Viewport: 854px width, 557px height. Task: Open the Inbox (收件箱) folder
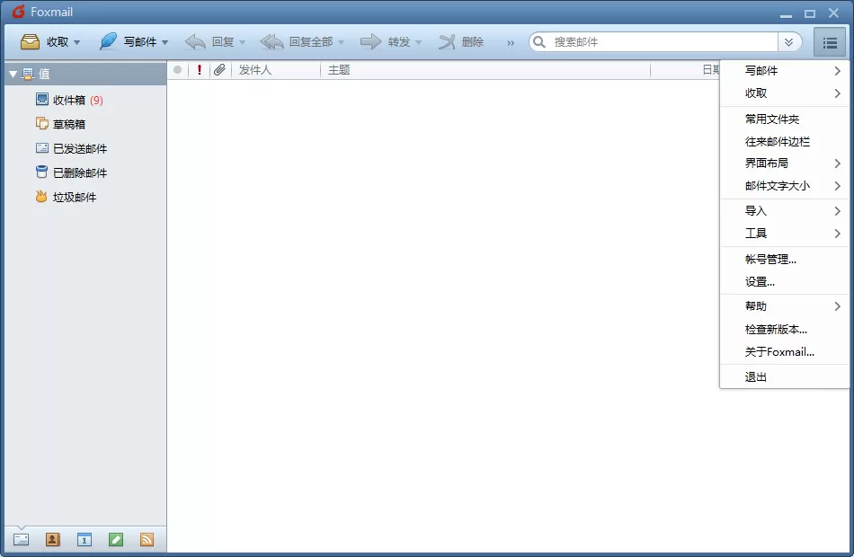[69, 100]
